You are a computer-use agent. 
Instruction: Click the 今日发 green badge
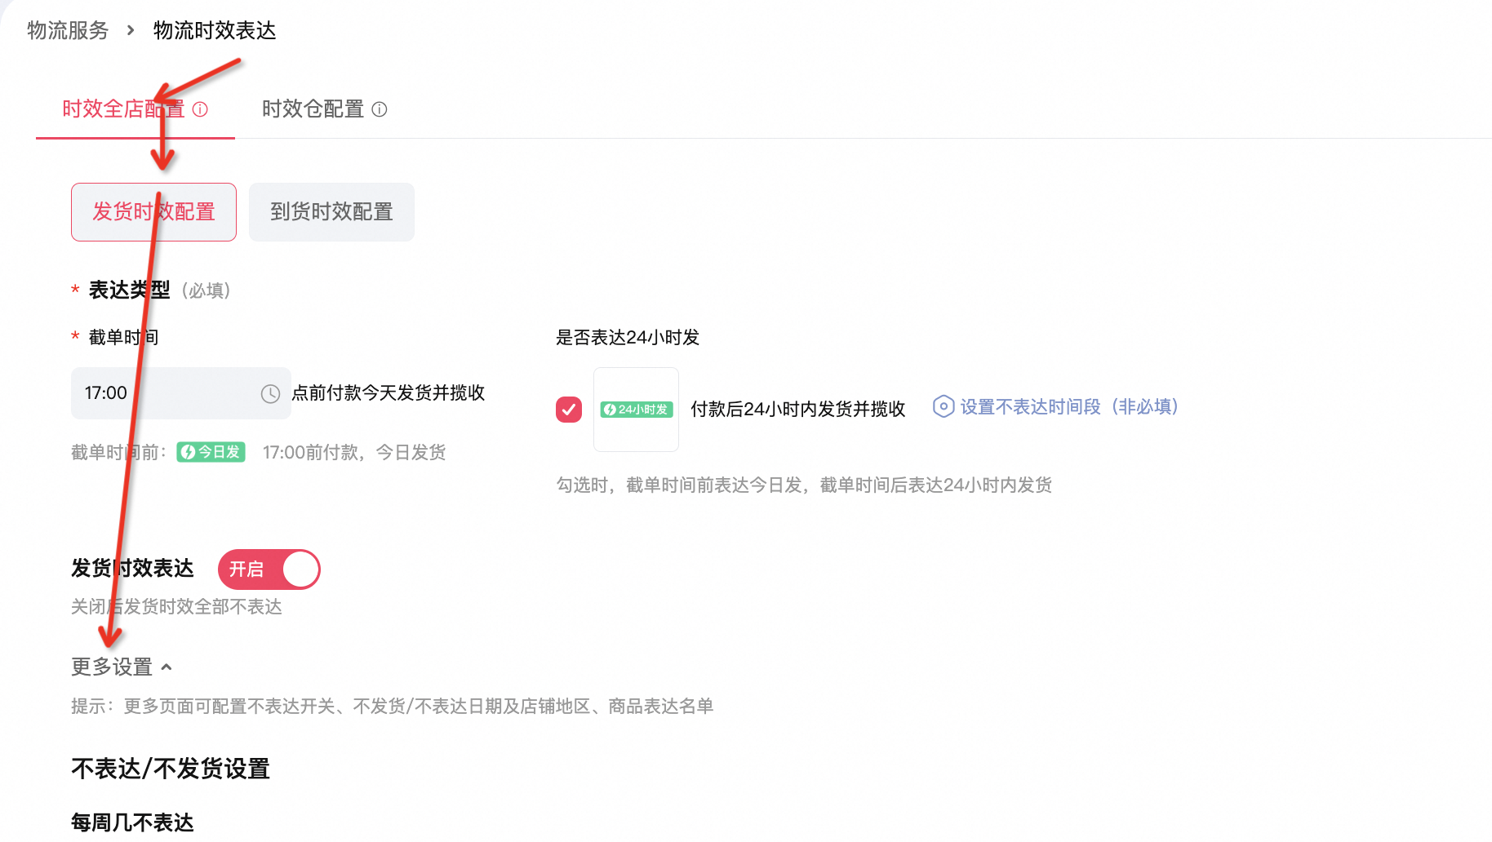tap(211, 452)
